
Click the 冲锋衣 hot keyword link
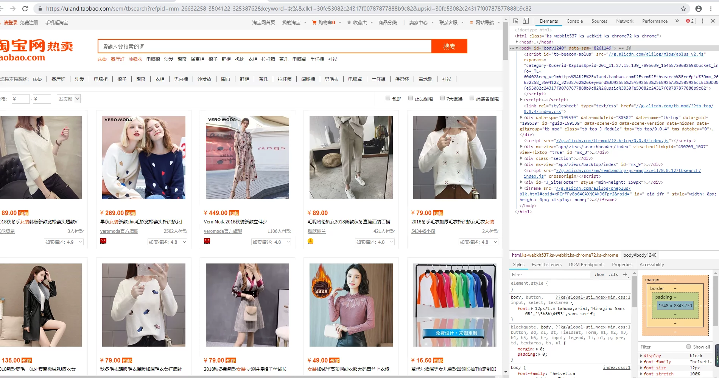coord(135,59)
